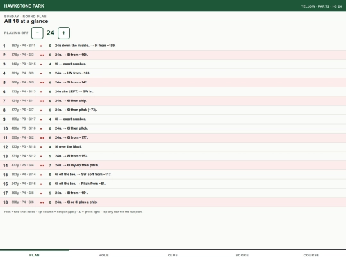The width and height of the screenshot is (346, 260).
Task: Open hole 7 row '6i then chip'
Action: pyautogui.click(x=173, y=101)
